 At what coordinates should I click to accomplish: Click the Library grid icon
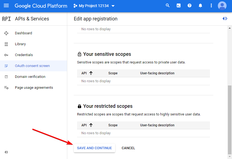point(6,44)
